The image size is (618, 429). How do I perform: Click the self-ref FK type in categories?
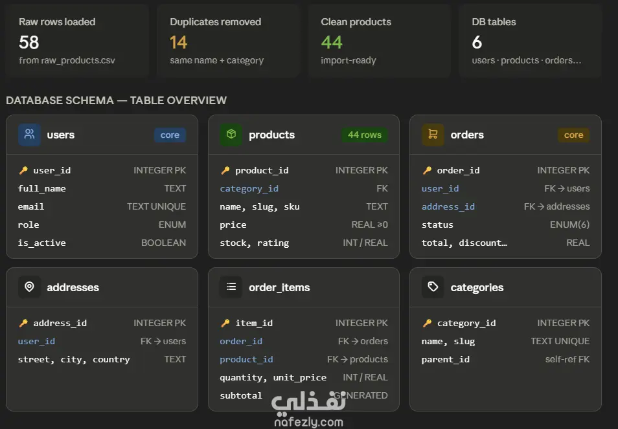[567, 359]
